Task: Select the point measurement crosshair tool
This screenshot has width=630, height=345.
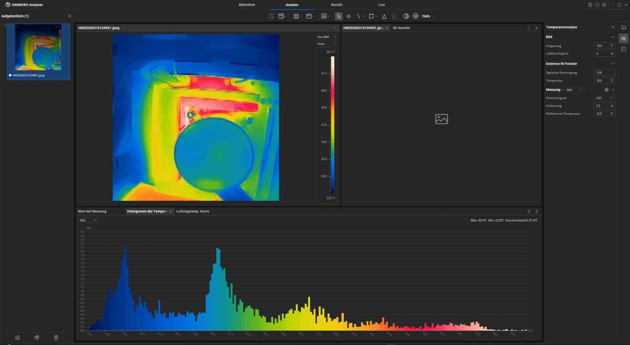Action: click(x=348, y=16)
